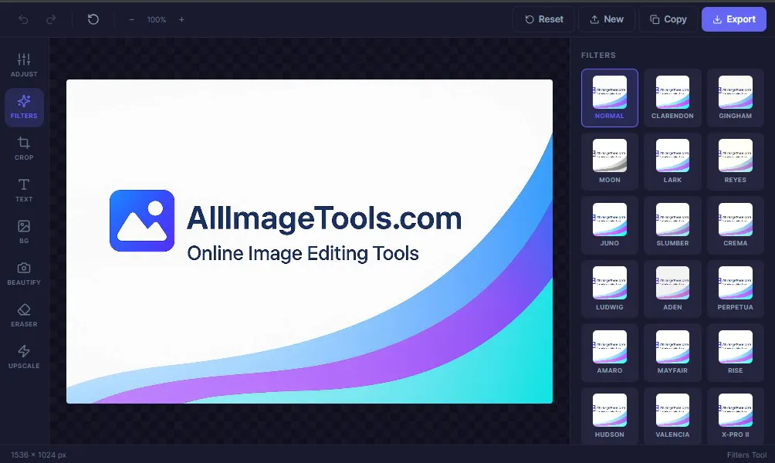Viewport: 775px width, 463px height.
Task: Click the redo arrow icon
Action: 51,19
